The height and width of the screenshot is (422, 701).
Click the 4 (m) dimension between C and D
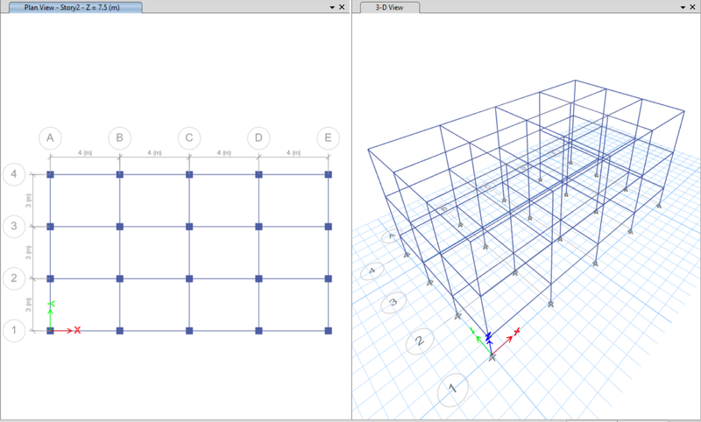click(224, 152)
